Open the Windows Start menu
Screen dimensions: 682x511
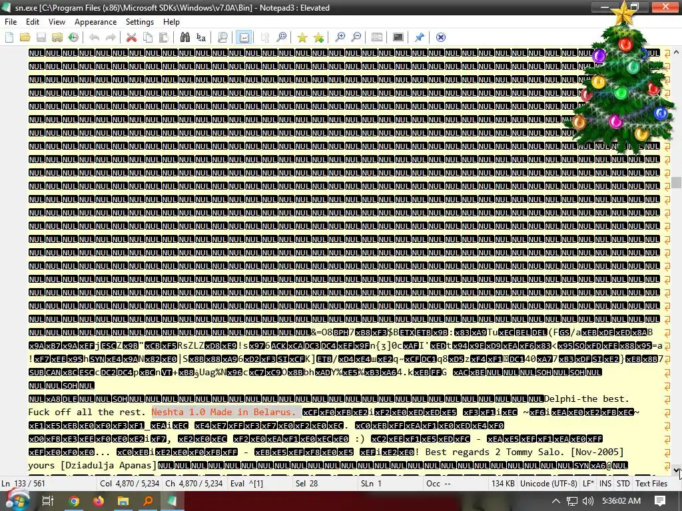tap(16, 500)
